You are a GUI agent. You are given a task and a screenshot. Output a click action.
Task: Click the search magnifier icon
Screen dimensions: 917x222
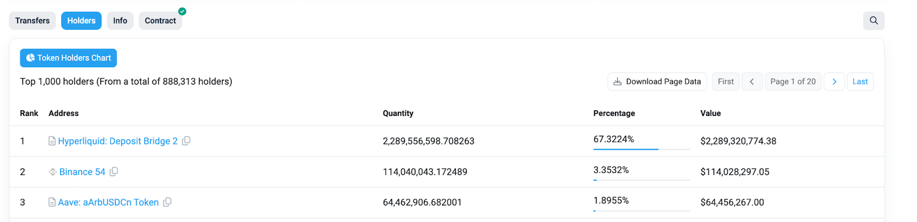click(x=873, y=21)
